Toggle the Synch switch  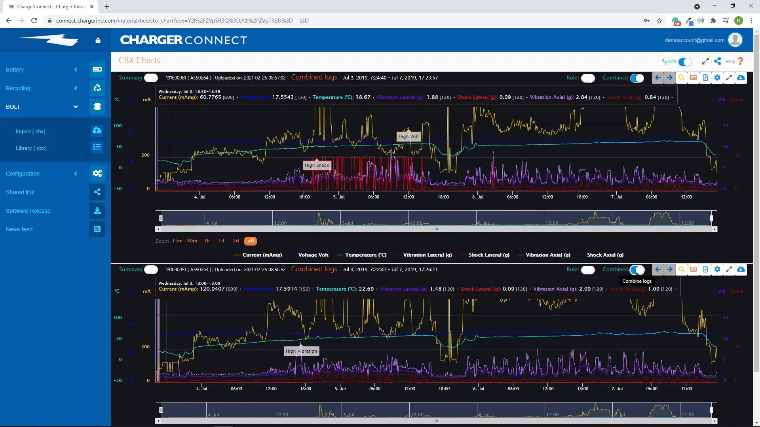[685, 62]
